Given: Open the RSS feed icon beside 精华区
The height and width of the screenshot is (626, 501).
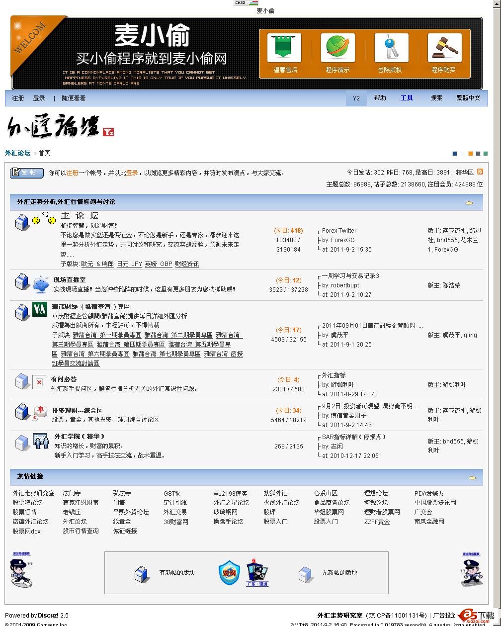Looking at the screenshot, I should 480,172.
